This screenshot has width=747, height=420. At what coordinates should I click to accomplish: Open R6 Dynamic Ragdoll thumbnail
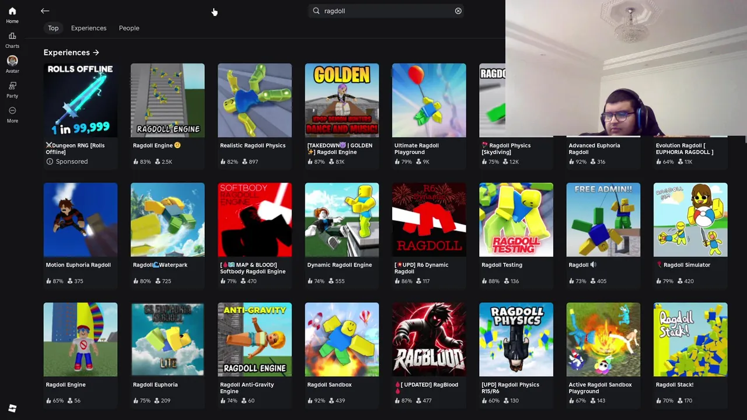click(x=429, y=220)
